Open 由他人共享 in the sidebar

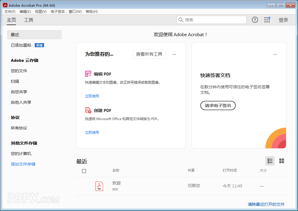point(21,102)
